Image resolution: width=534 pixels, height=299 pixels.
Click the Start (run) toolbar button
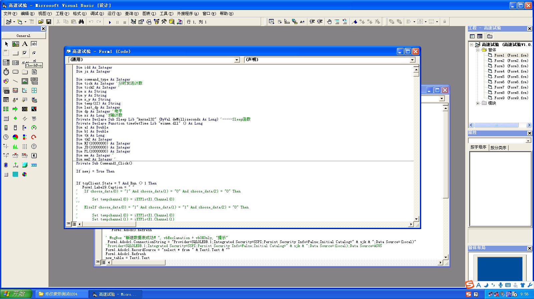click(x=110, y=22)
